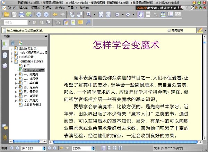
Task: Click the Print icon in toolbar
Action: (x=21, y=14)
